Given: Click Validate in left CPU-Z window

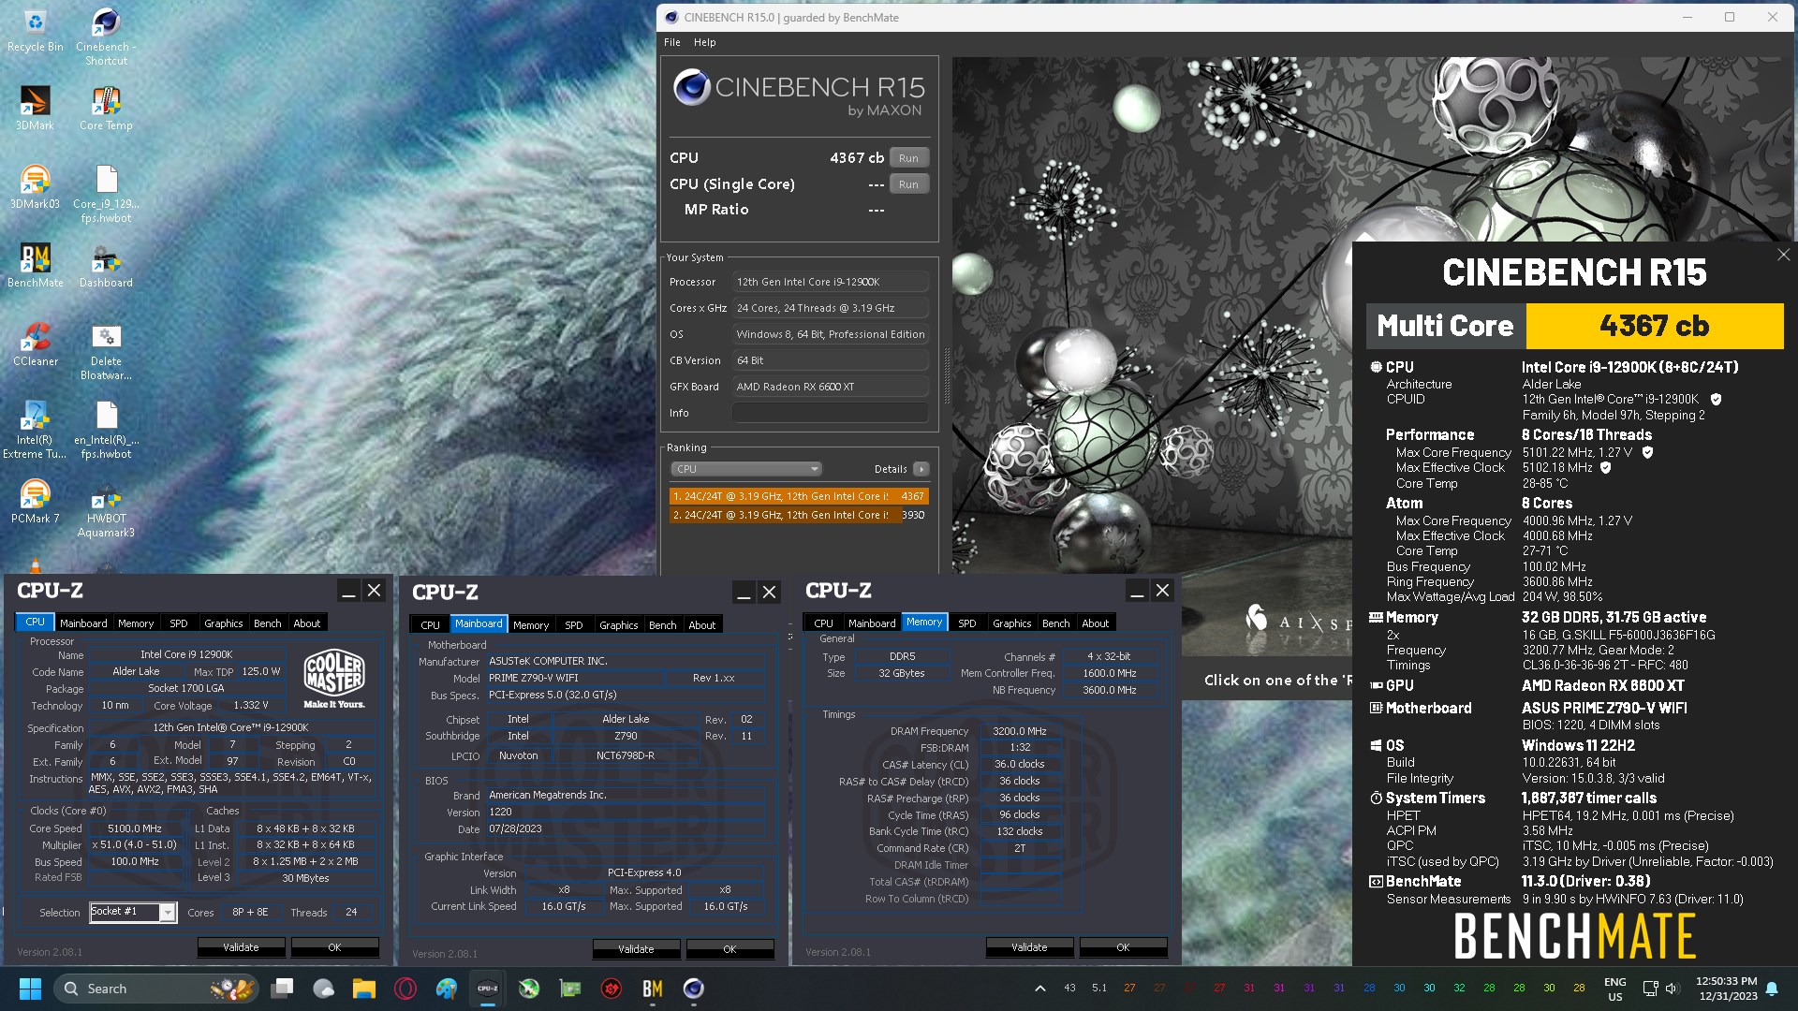Looking at the screenshot, I should coord(241,947).
